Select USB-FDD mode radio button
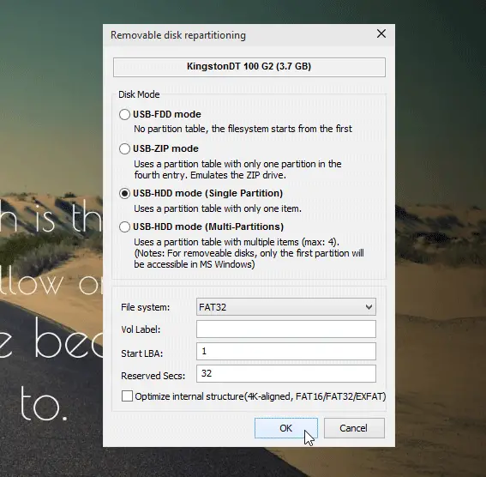This screenshot has height=477, width=486. [x=124, y=114]
